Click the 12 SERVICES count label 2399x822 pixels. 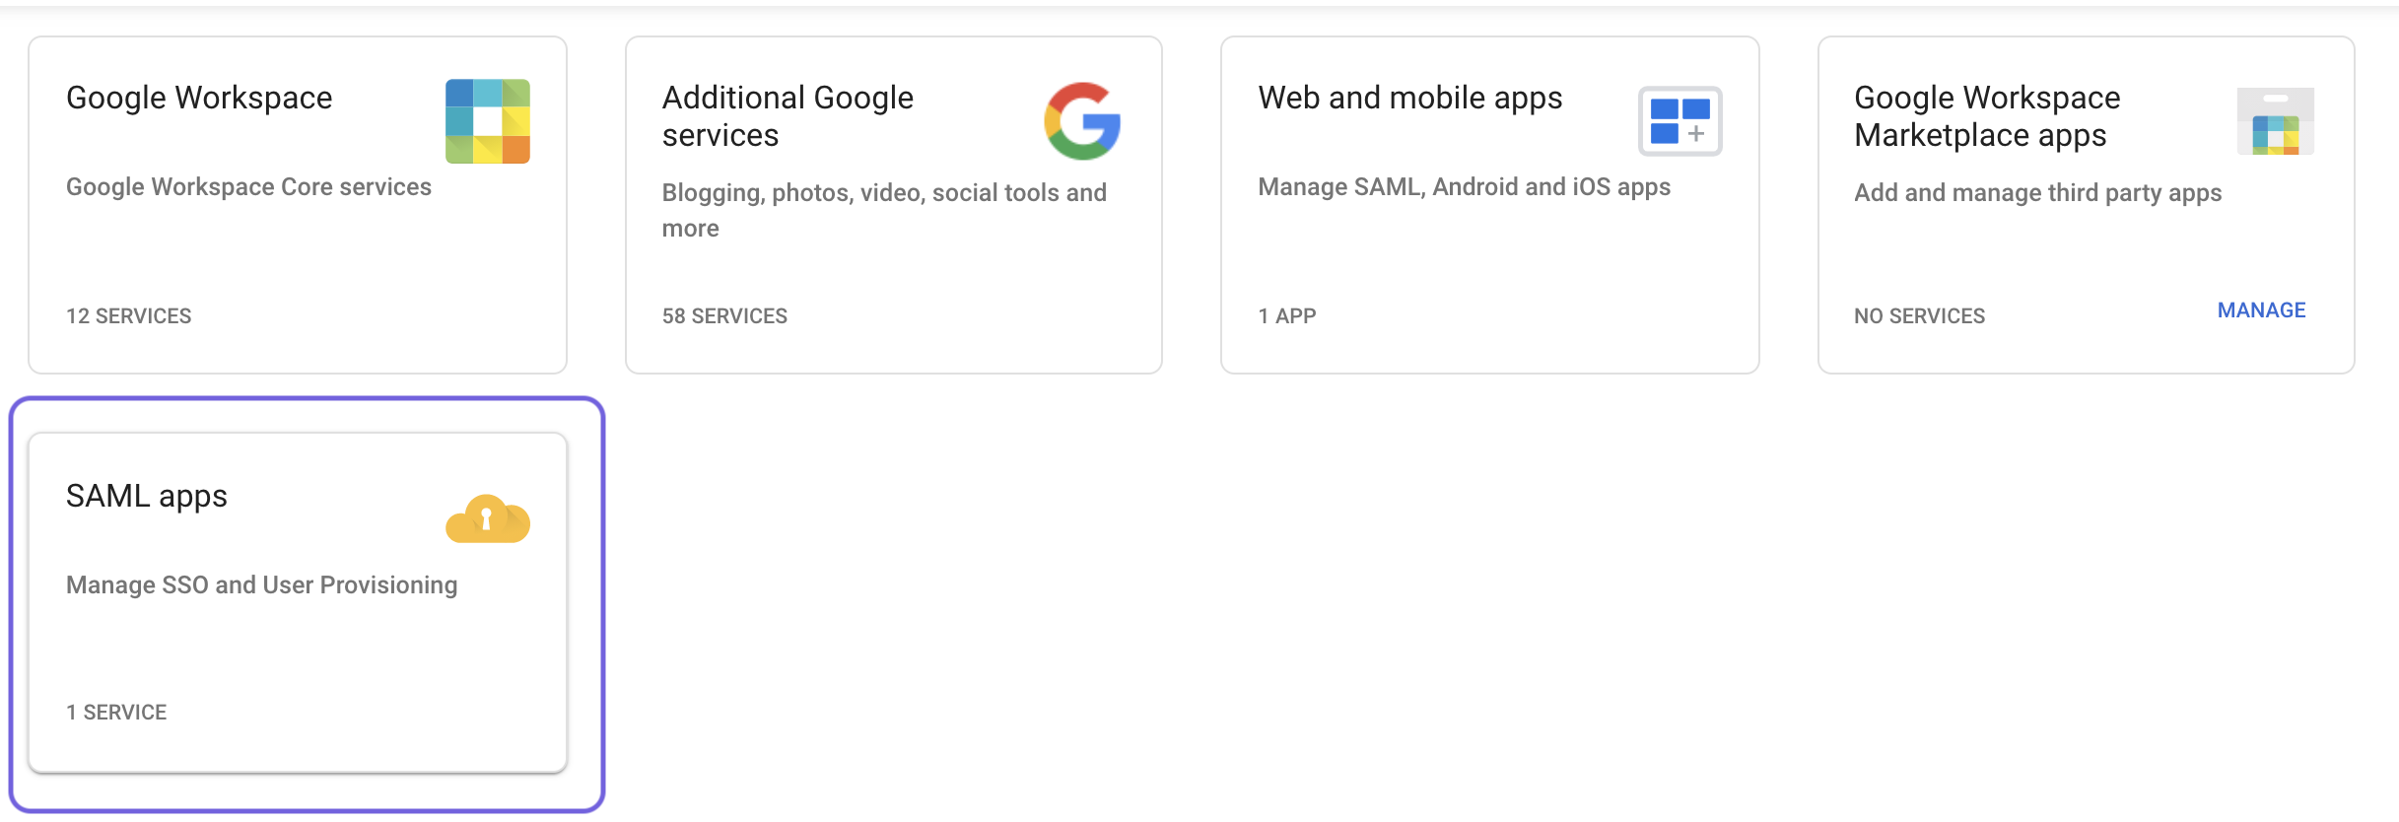tap(129, 316)
